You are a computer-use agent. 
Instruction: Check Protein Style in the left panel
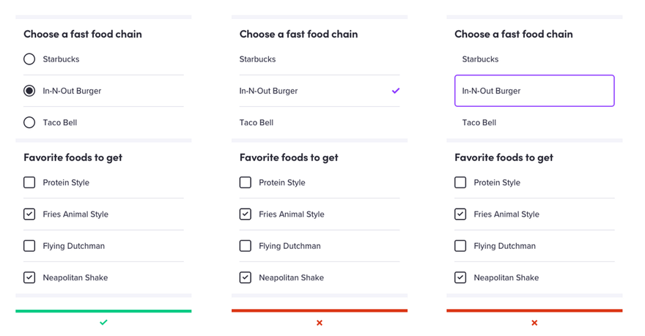point(29,182)
